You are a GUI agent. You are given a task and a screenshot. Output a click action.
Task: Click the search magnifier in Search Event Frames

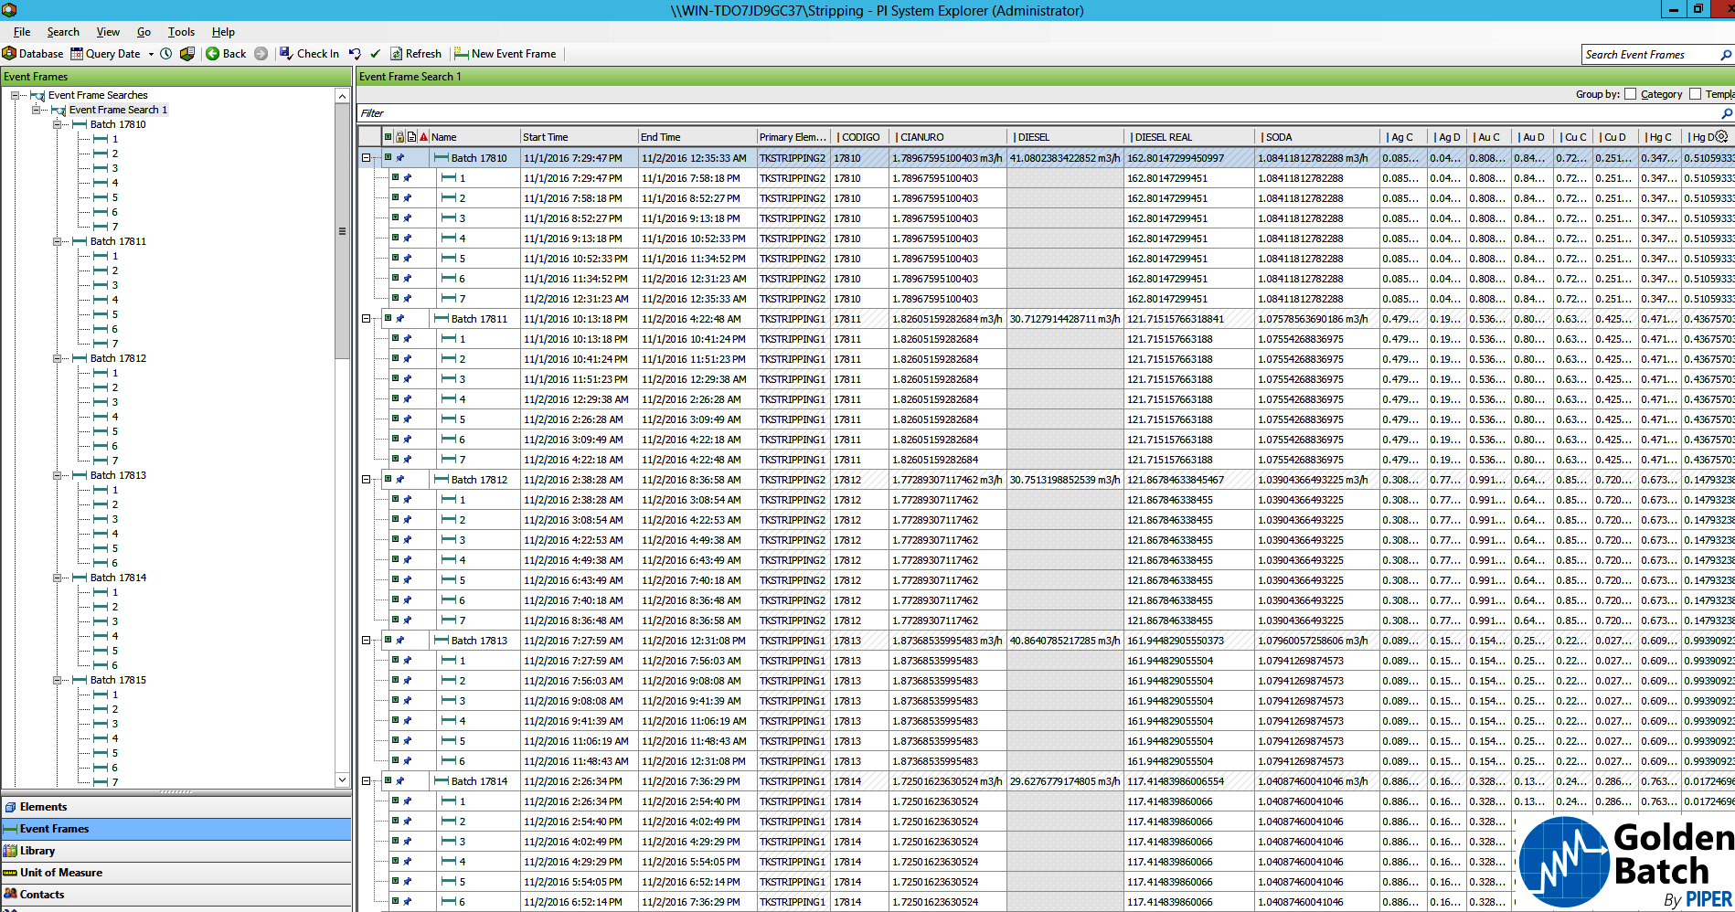(x=1726, y=55)
